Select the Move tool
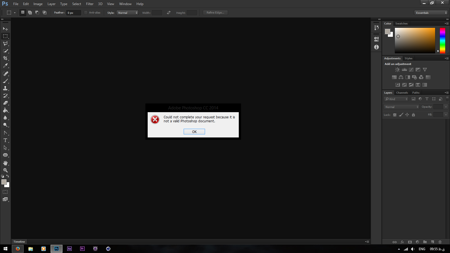The height and width of the screenshot is (253, 450). click(x=5, y=29)
